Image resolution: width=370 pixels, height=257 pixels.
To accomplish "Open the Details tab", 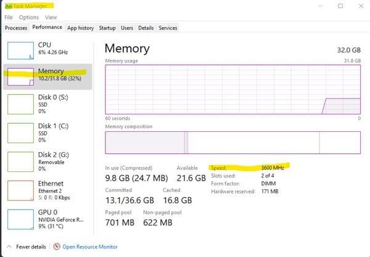I will tap(146, 28).
